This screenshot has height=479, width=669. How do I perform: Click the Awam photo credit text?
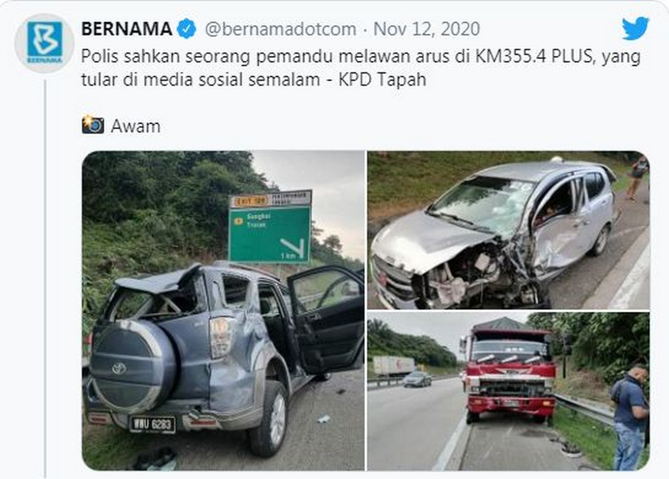click(x=135, y=126)
